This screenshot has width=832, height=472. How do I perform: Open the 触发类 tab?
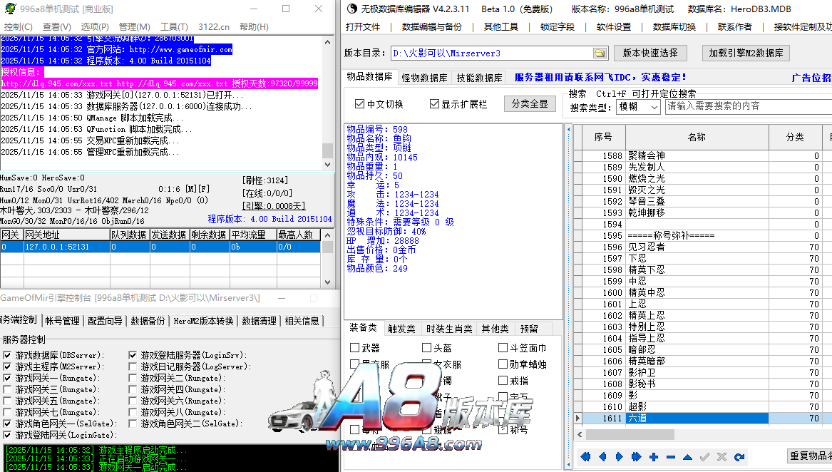402,329
